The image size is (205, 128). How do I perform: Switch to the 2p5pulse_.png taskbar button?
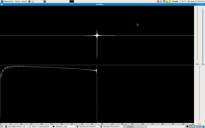point(63,126)
